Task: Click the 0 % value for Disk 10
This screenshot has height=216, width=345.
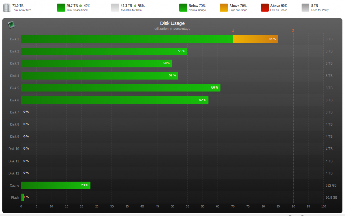Action: (x=26, y=148)
